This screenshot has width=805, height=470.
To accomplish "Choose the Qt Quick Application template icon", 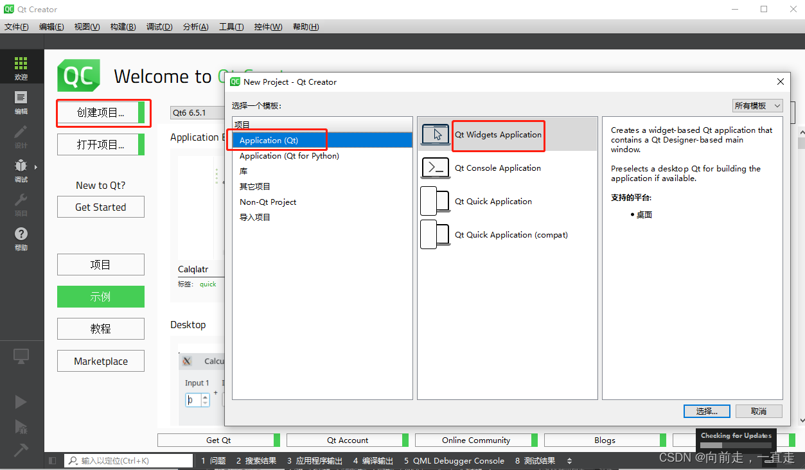I will point(435,201).
